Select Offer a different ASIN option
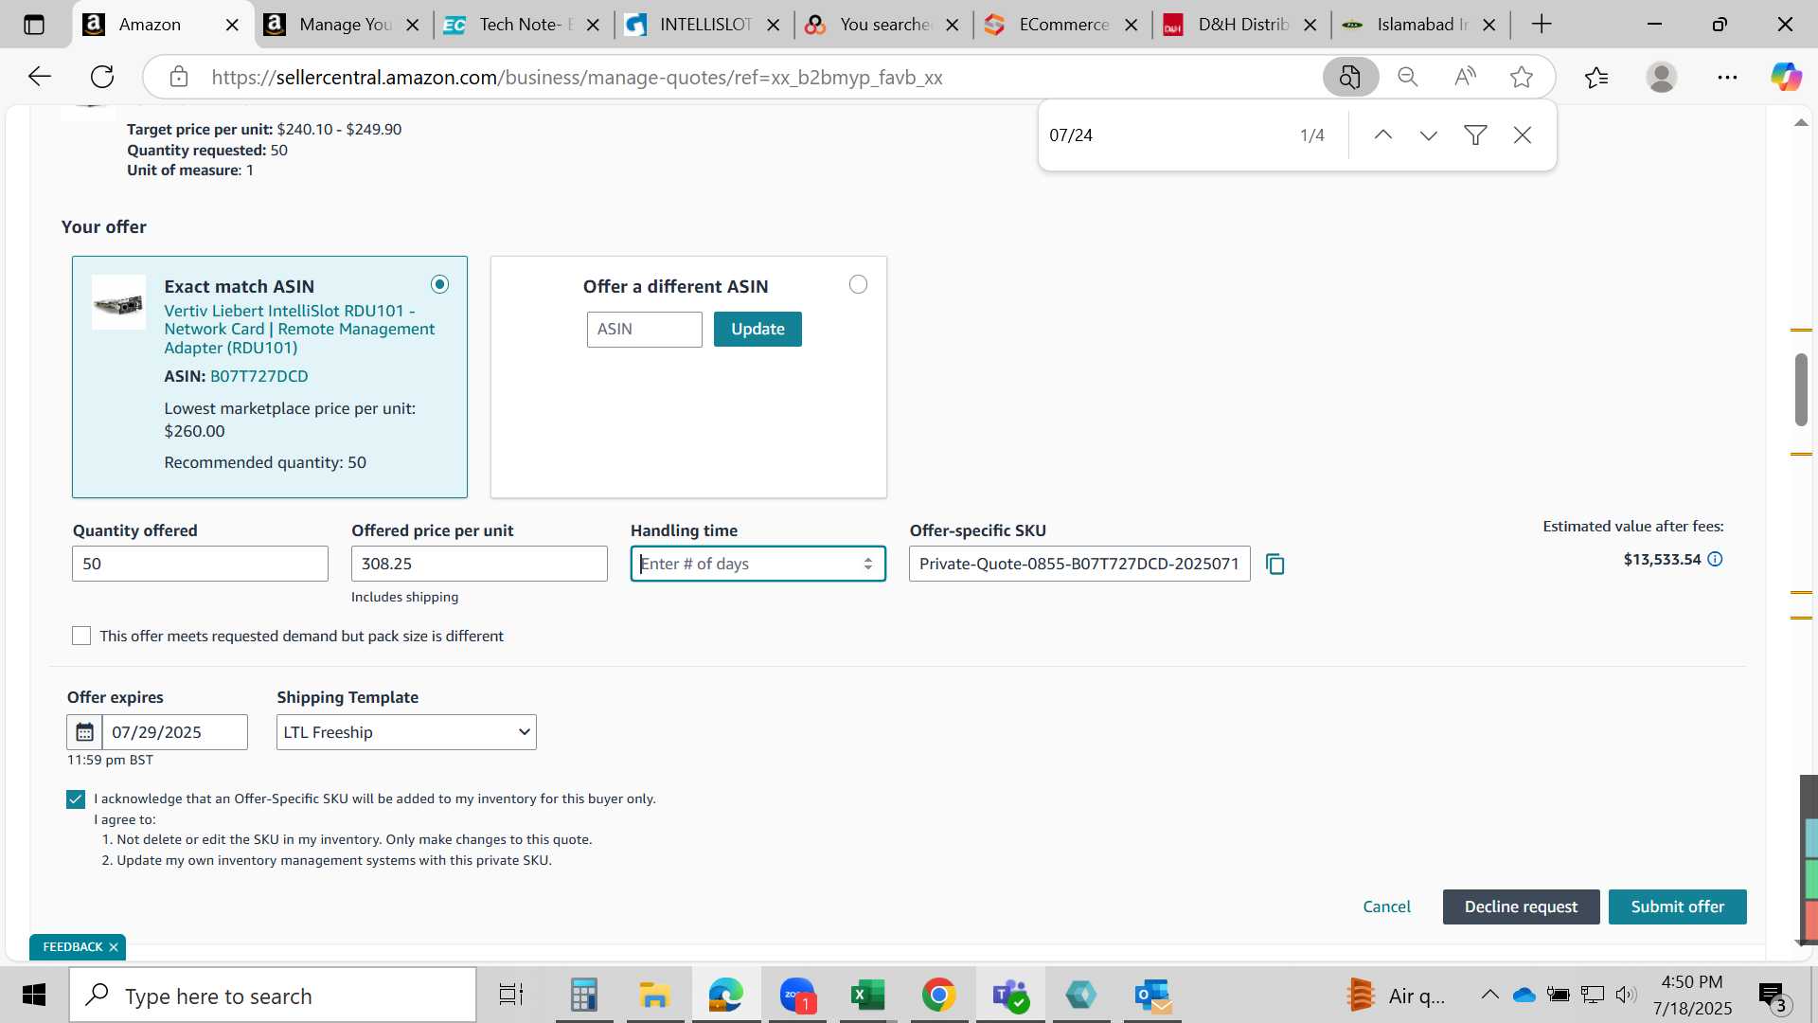 [x=858, y=284]
